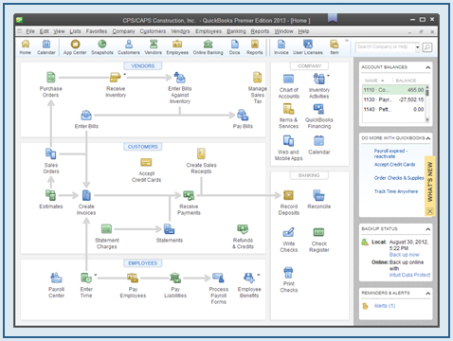Open App Center toolbar button
The height and width of the screenshot is (341, 453).
75,46
